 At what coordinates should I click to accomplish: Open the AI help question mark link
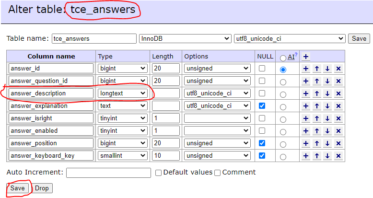click(296, 55)
